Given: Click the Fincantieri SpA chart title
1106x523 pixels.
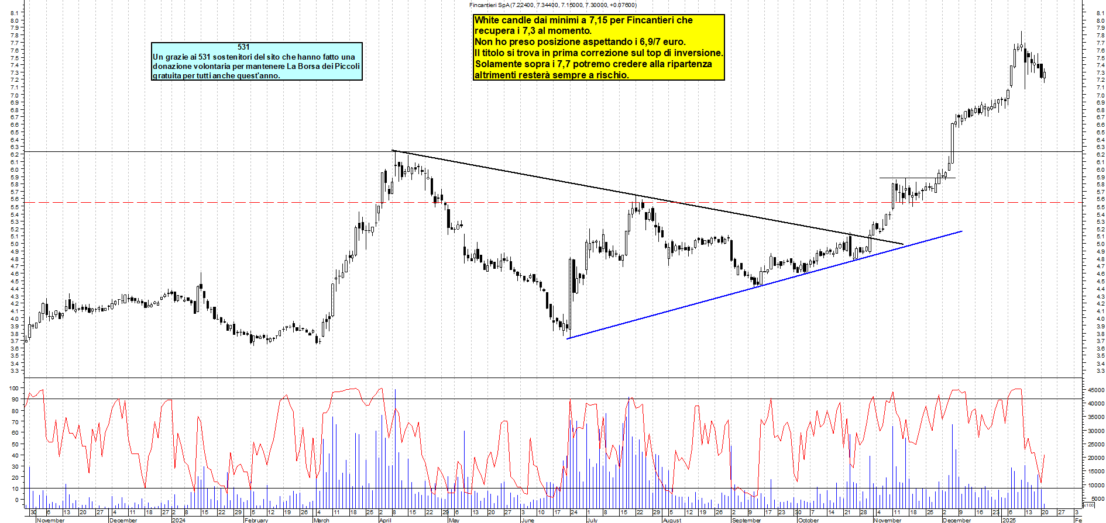Looking at the screenshot, I should tap(552, 5).
